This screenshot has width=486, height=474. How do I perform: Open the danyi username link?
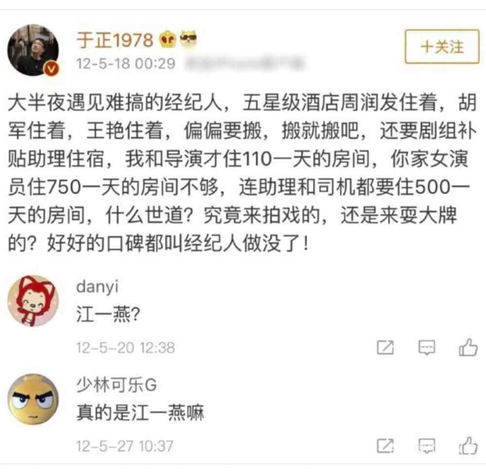[x=97, y=286]
